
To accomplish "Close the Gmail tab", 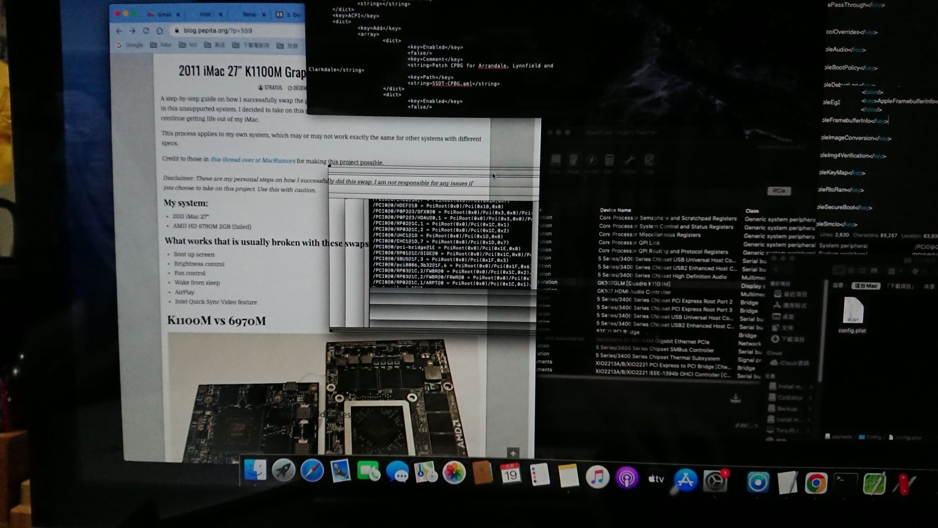I will point(178,15).
